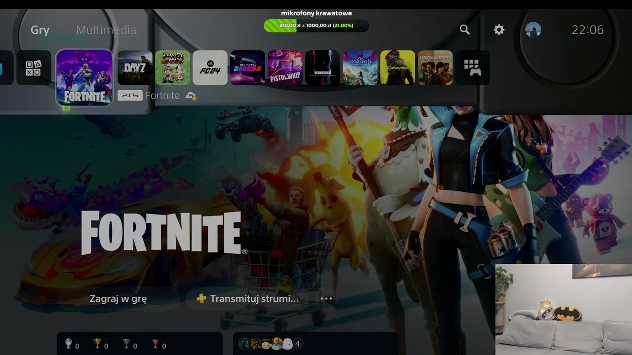The image size is (632, 355).
Task: Click the mikrofony krawatowe goal title
Action: pos(316,13)
